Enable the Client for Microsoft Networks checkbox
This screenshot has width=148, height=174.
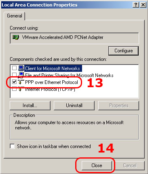(x=14, y=68)
